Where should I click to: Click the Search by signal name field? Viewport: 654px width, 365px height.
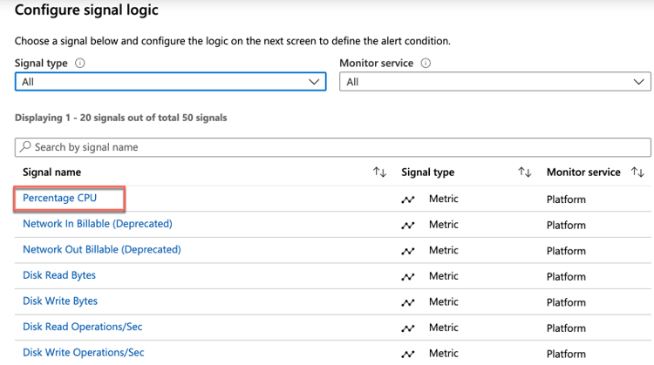coord(331,147)
